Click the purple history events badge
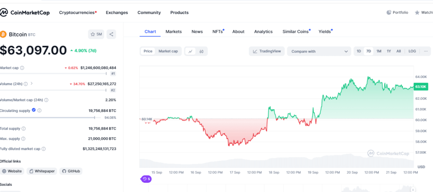The width and height of the screenshot is (433, 192). pos(146,179)
